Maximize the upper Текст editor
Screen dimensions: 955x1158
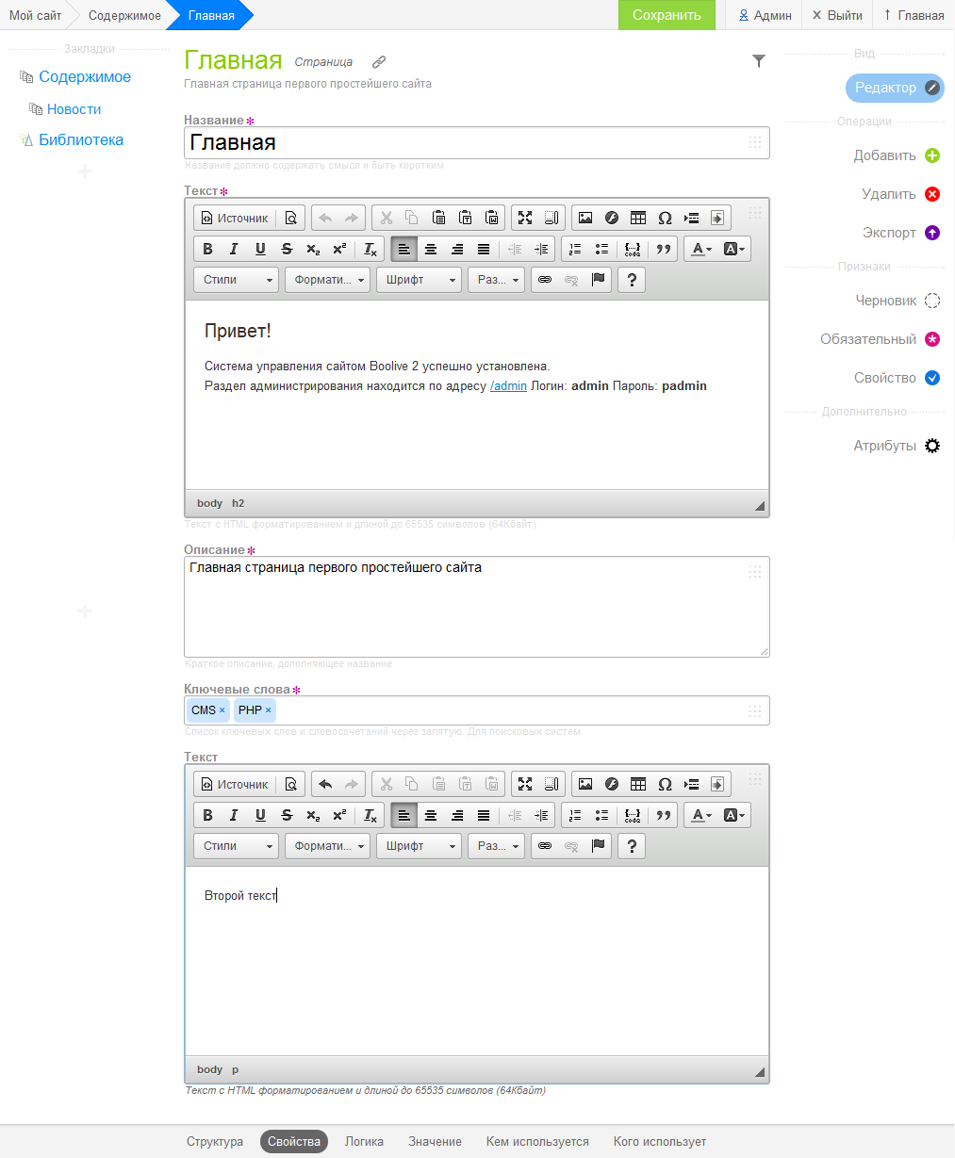tap(525, 218)
